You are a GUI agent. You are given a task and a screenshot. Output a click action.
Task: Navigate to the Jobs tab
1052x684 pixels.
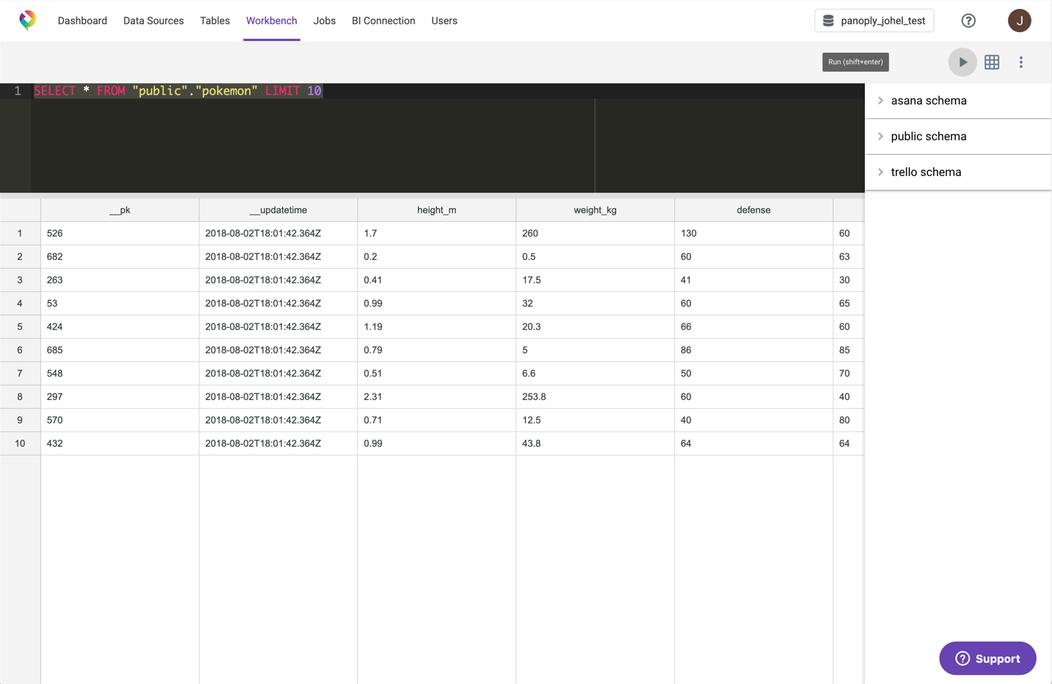pos(324,20)
